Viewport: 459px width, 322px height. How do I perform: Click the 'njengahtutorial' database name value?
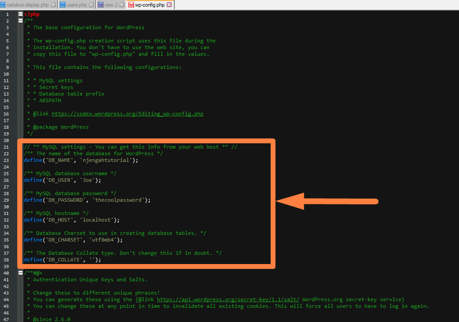(106, 160)
